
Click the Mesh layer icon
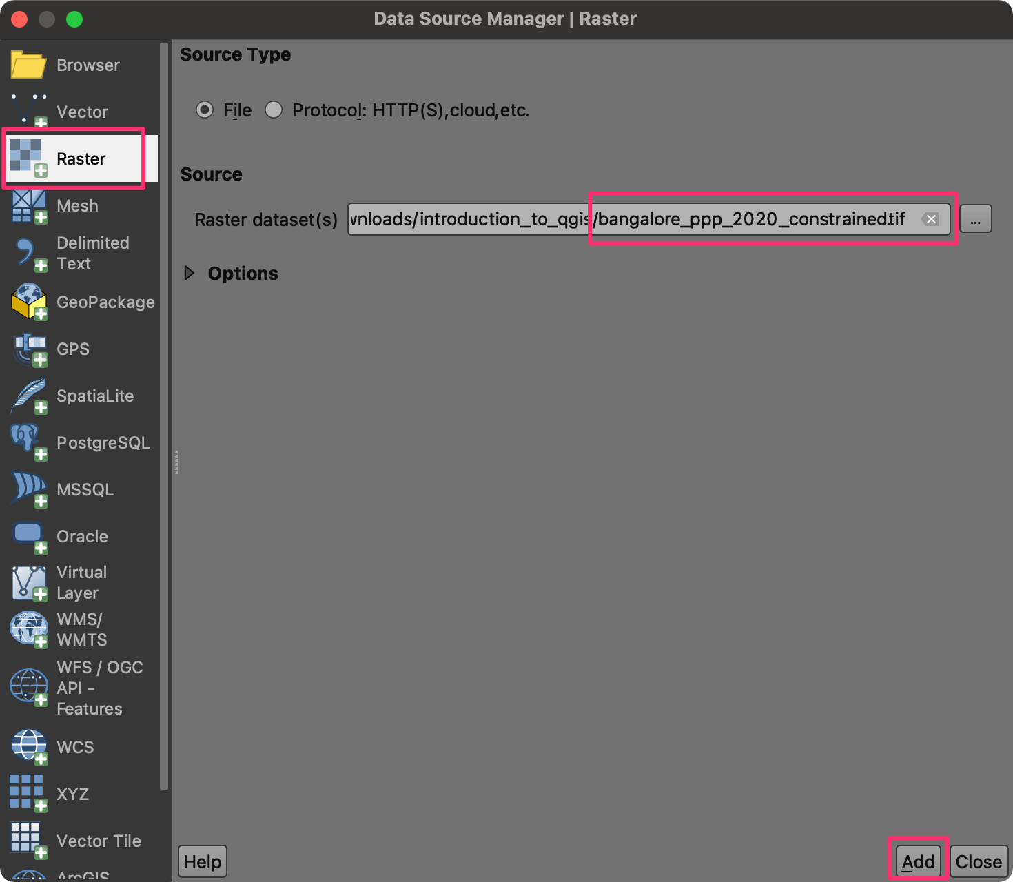[x=28, y=206]
